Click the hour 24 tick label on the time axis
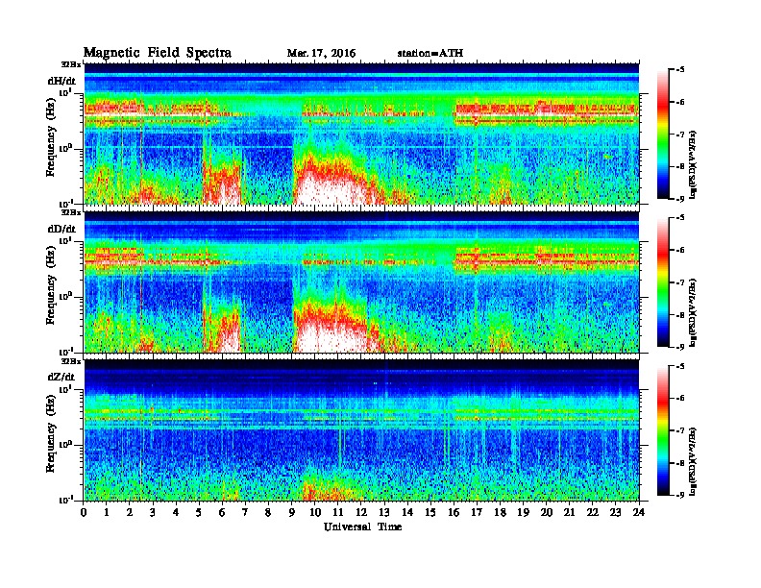 click(639, 513)
